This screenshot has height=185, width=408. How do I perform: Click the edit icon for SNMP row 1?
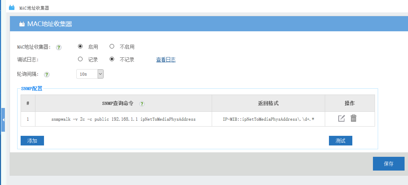(341, 119)
